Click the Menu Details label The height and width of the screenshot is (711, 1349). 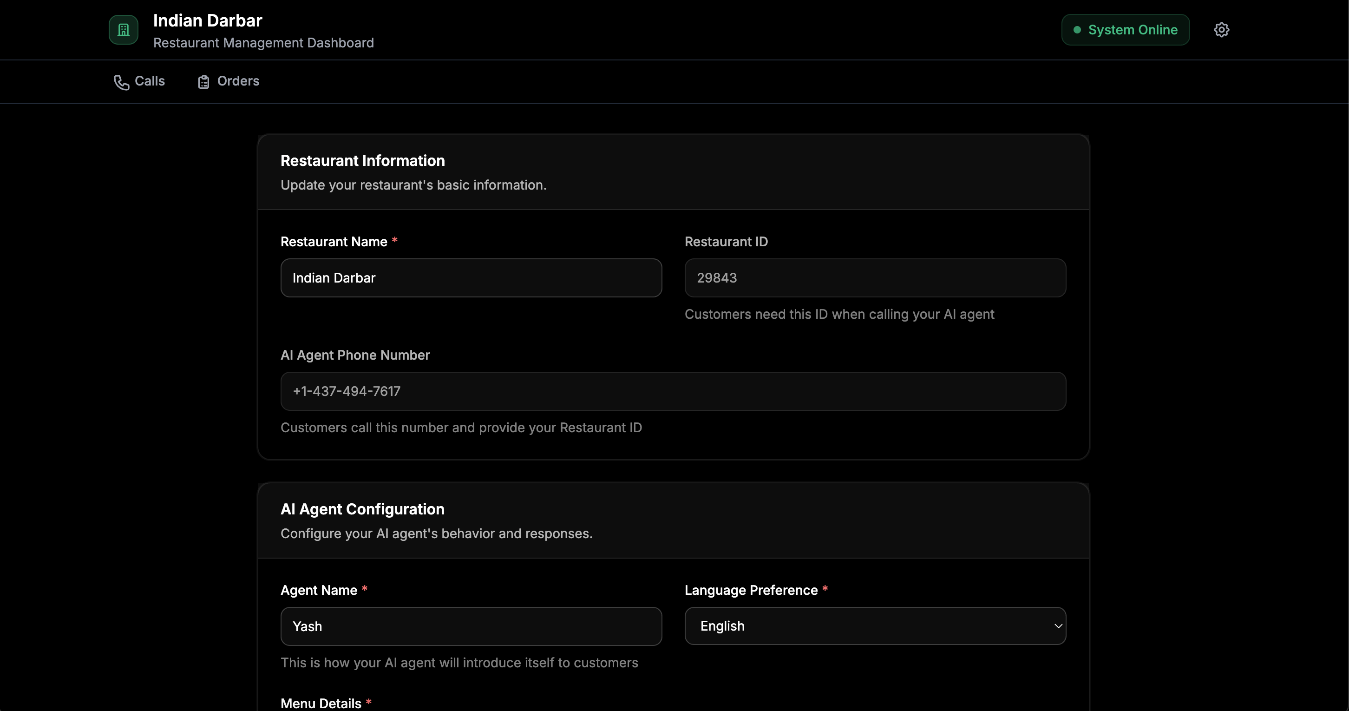point(321,703)
